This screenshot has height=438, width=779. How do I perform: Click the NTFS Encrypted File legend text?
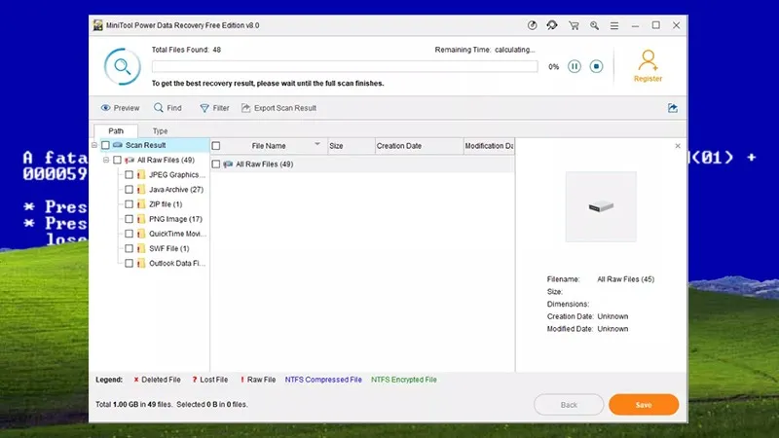coord(404,380)
